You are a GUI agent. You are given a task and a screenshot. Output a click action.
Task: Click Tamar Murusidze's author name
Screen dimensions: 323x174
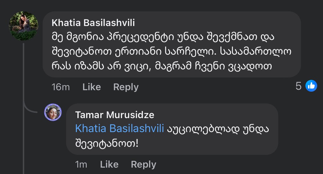coord(115,115)
